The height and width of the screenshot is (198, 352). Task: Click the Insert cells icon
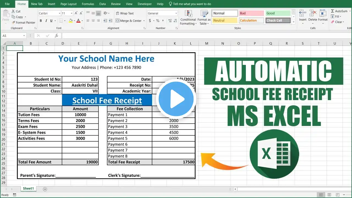(303, 14)
